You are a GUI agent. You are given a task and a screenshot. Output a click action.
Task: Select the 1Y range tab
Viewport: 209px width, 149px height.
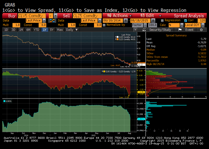coord(45,30)
